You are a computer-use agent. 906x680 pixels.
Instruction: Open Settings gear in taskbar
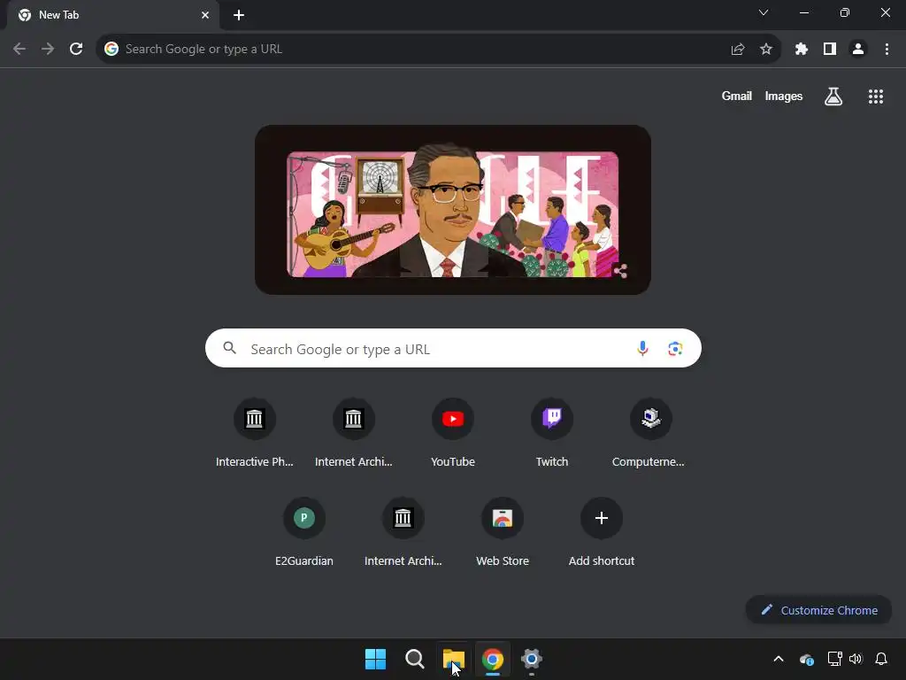click(532, 659)
